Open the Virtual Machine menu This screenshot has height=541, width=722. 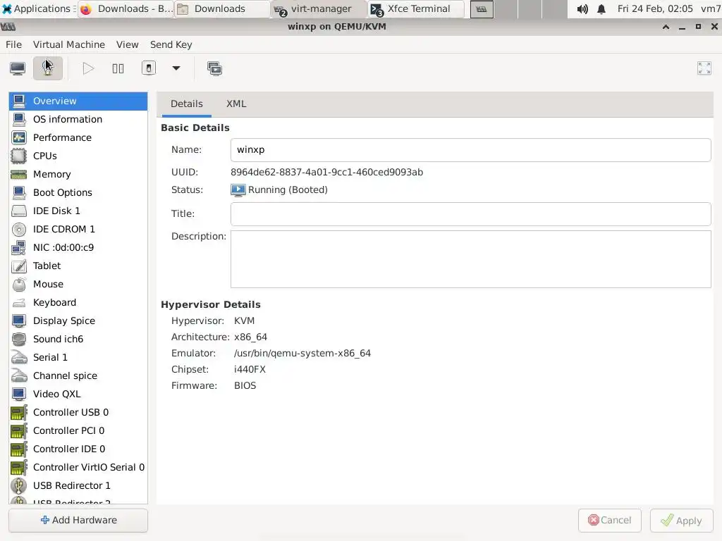(x=69, y=44)
